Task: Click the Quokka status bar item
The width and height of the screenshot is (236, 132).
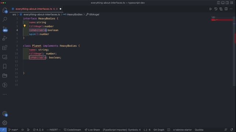Action: pyautogui.click(x=199, y=130)
